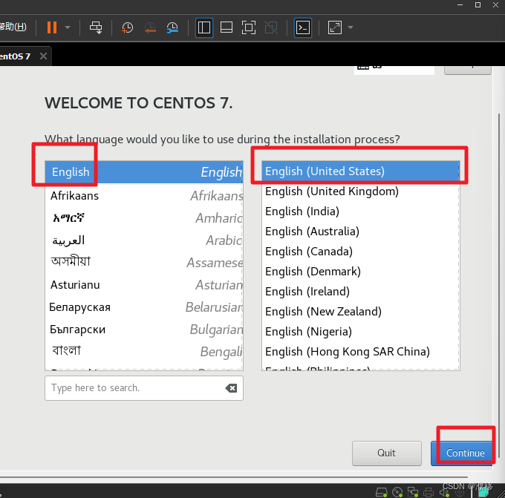Click the sound card status icon

(444, 492)
